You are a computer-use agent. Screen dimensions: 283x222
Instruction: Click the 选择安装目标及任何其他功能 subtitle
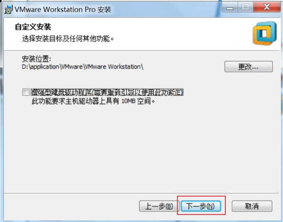point(68,39)
